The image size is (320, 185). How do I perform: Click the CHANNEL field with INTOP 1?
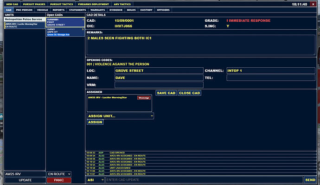[271, 70]
